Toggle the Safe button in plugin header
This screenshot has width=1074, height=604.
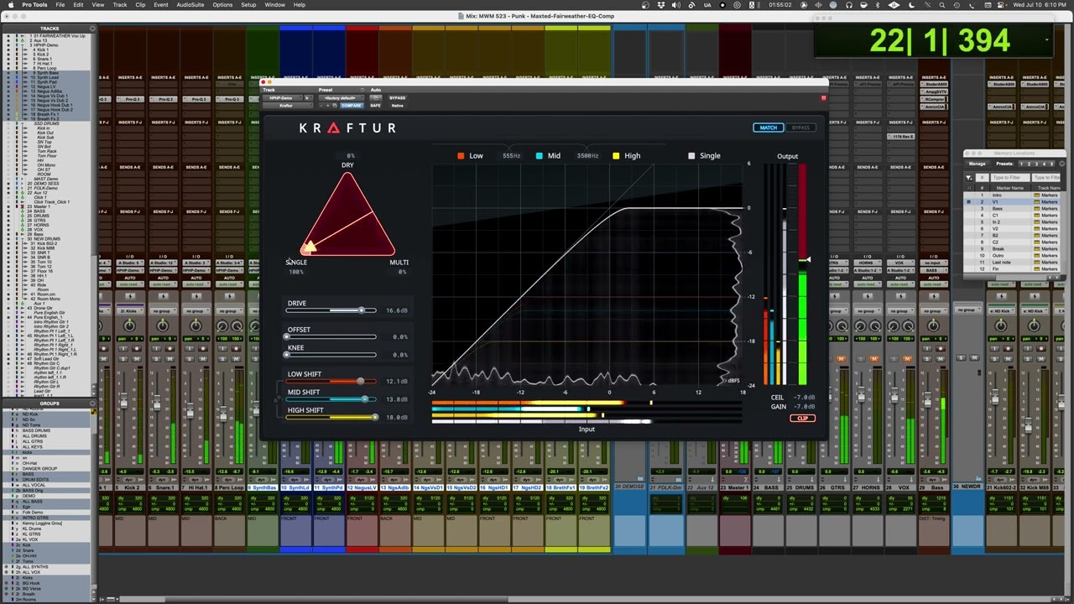coord(375,106)
